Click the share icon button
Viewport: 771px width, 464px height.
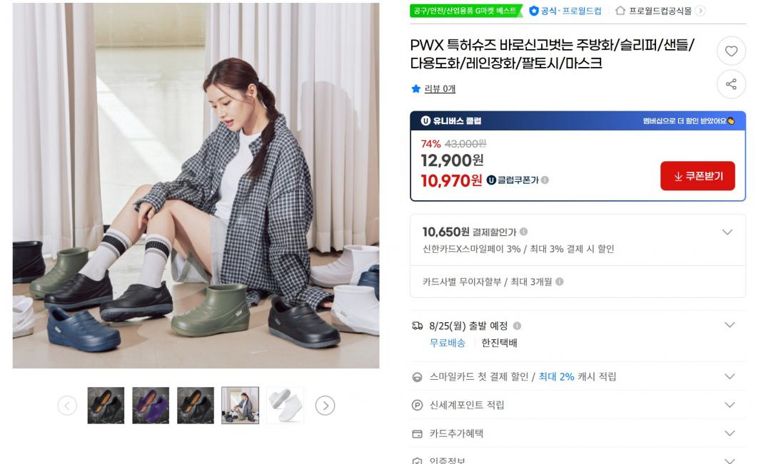[x=731, y=84]
